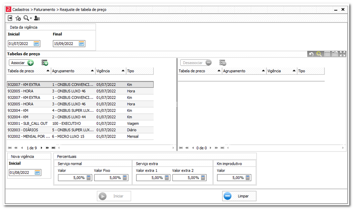Select the 932007 - KM EXTRA row dated 01/07/2022
The width and height of the screenshot is (353, 209).
[80, 98]
